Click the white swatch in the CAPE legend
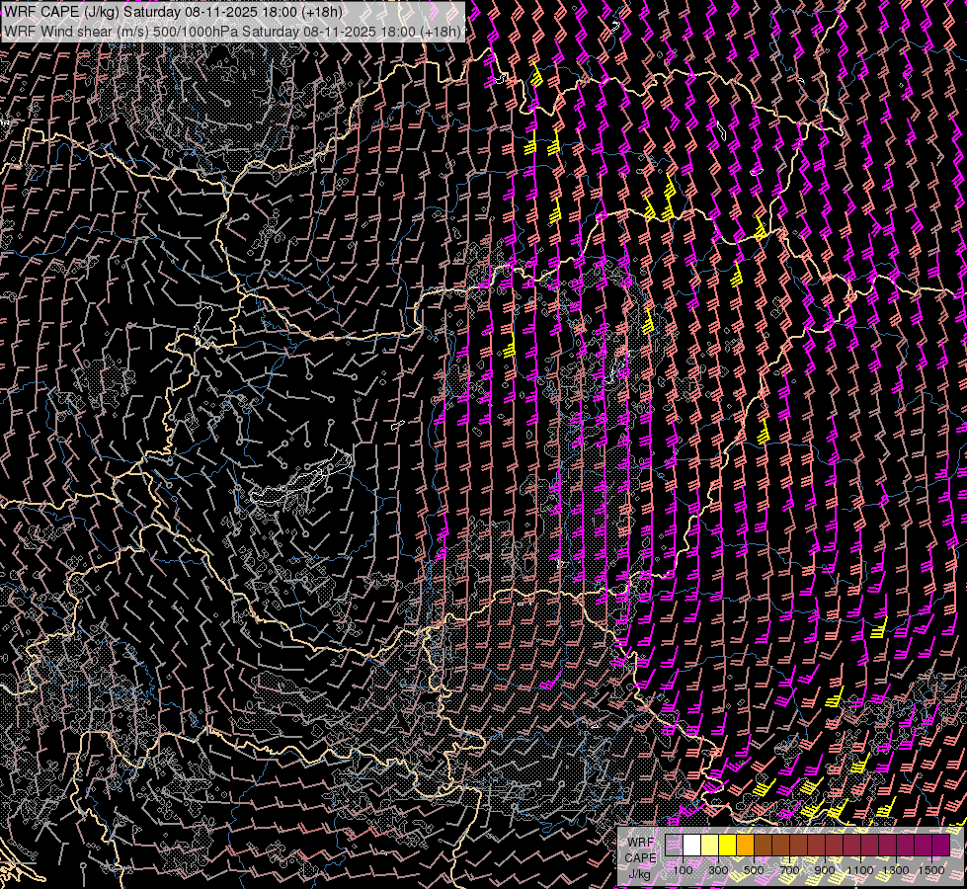The width and height of the screenshot is (967, 889). pyautogui.click(x=691, y=846)
